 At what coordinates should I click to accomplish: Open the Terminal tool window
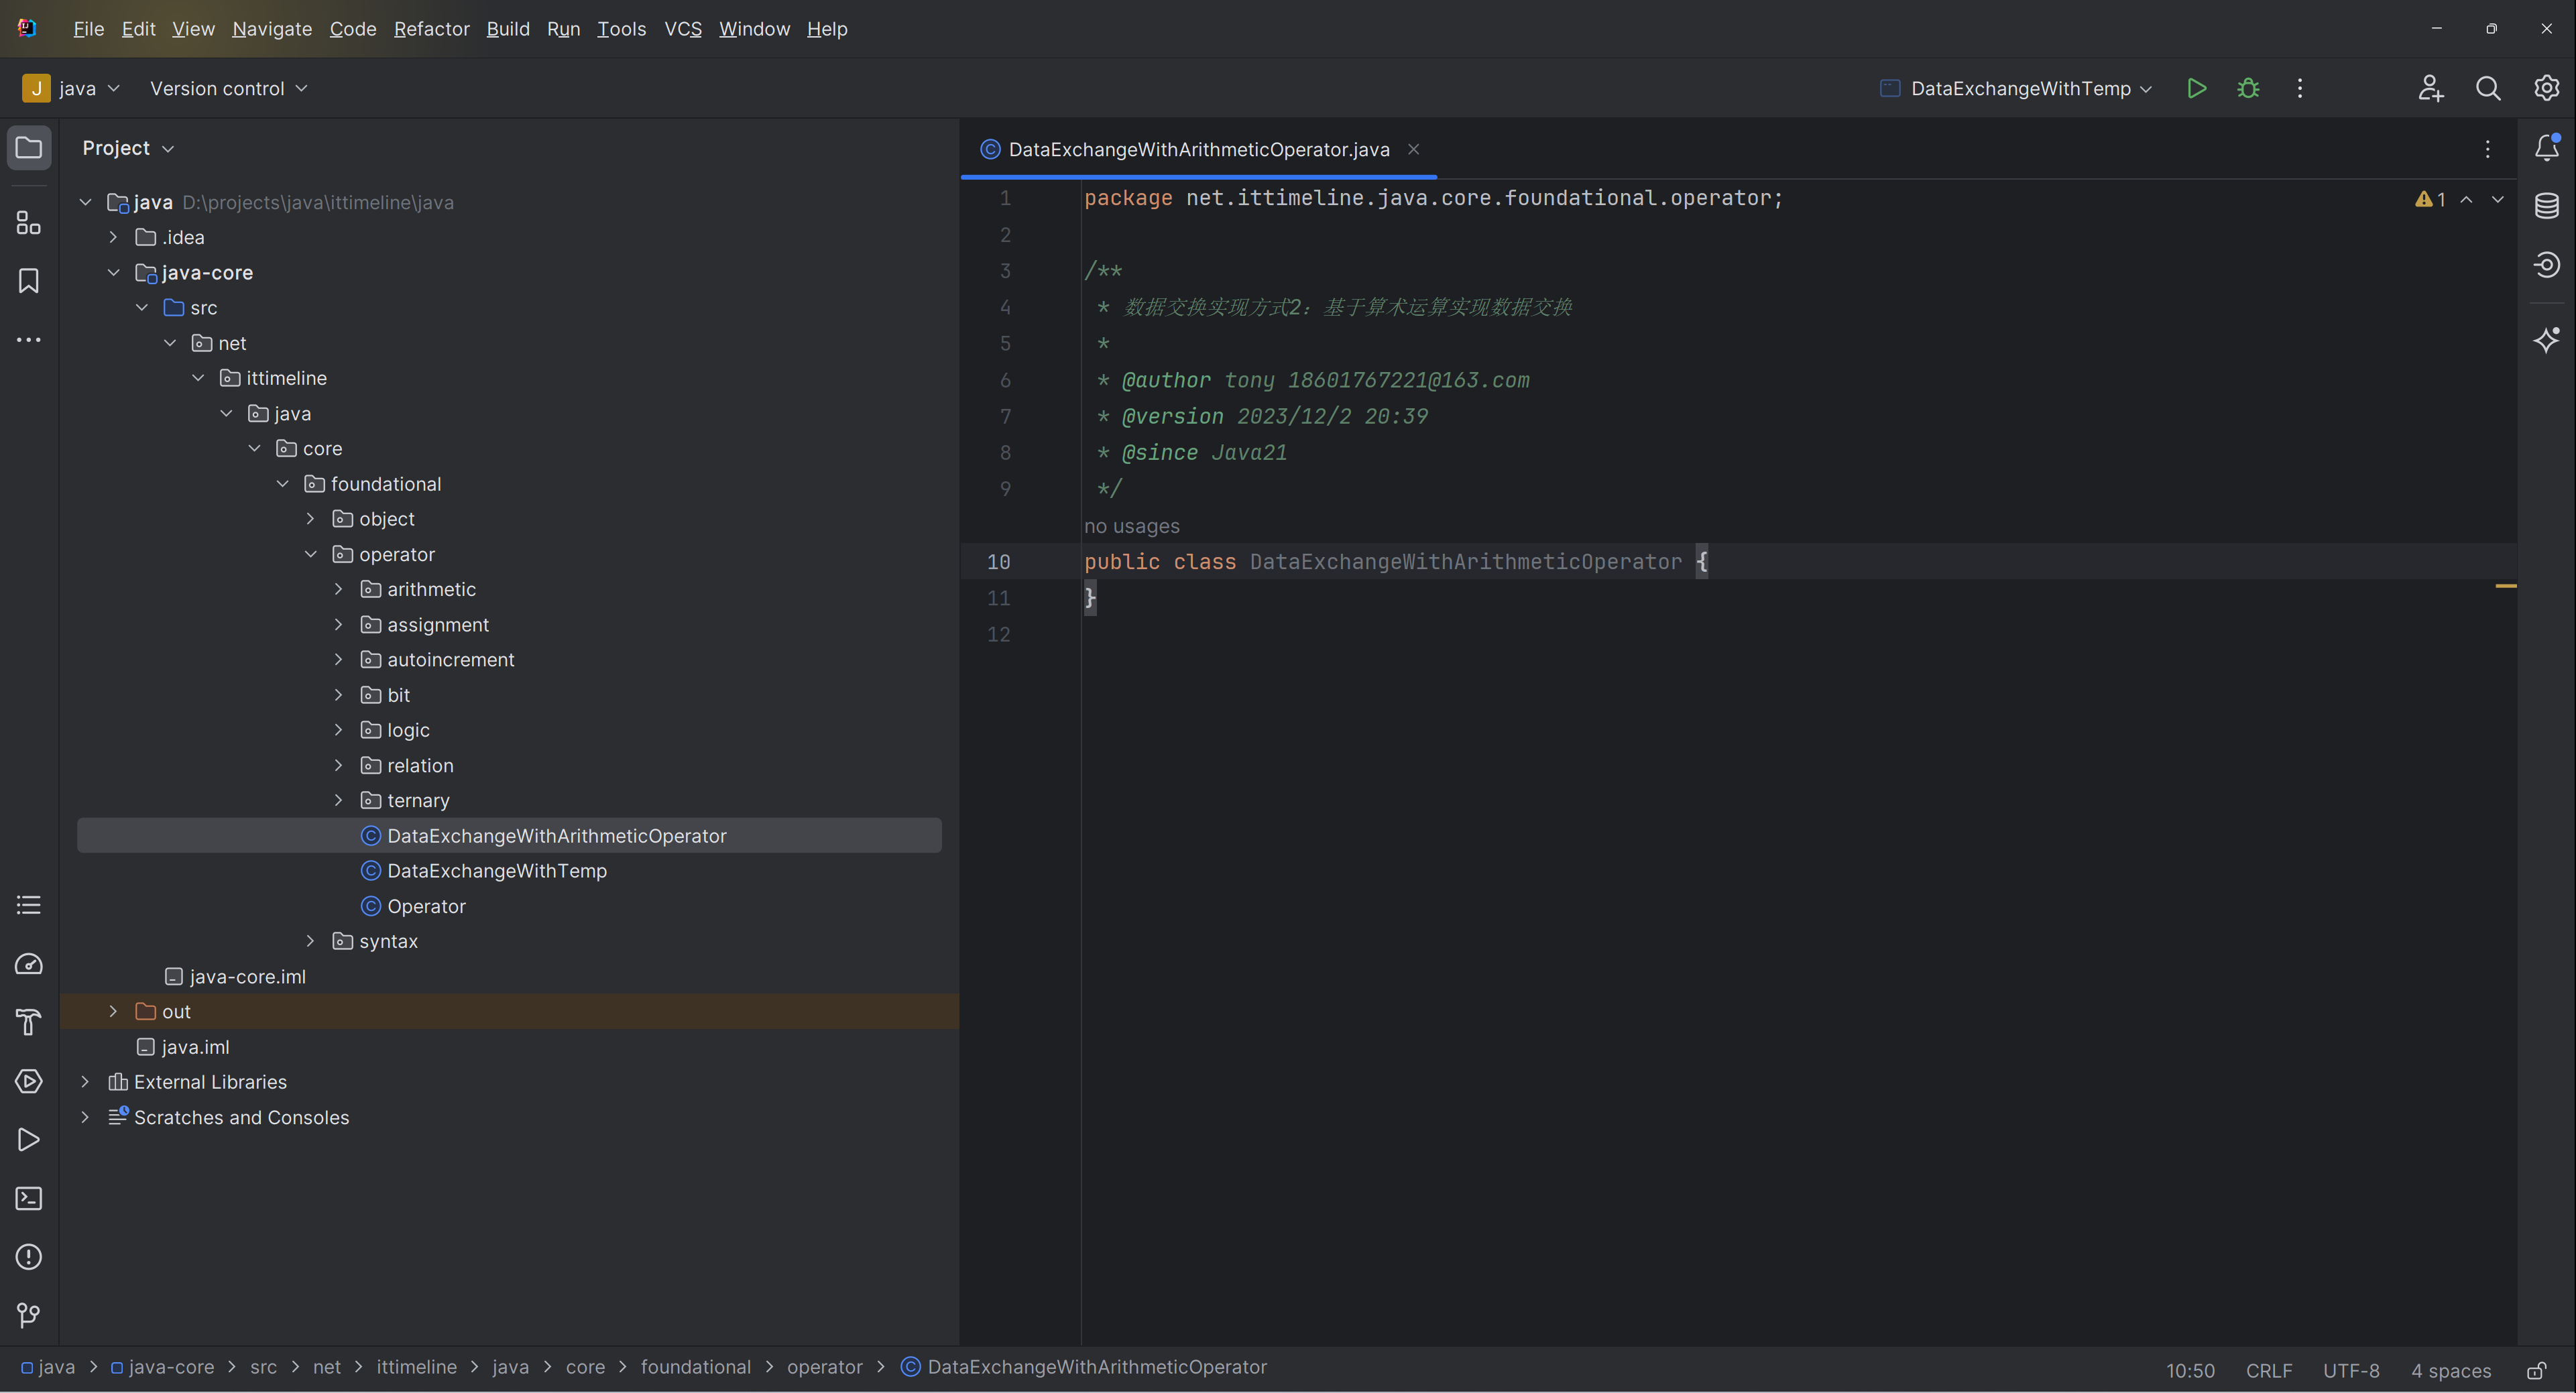29,1198
